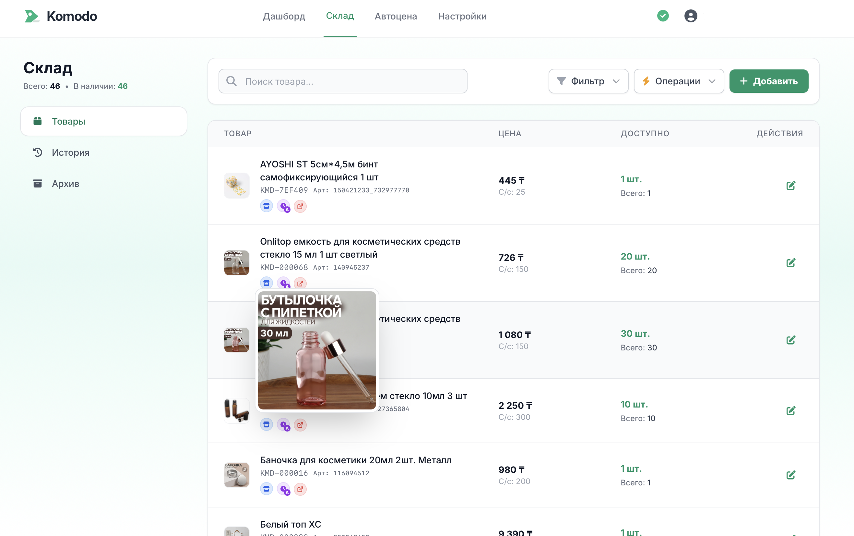This screenshot has height=536, width=854.
Task: Open Архив in the sidebar
Action: [x=103, y=184]
